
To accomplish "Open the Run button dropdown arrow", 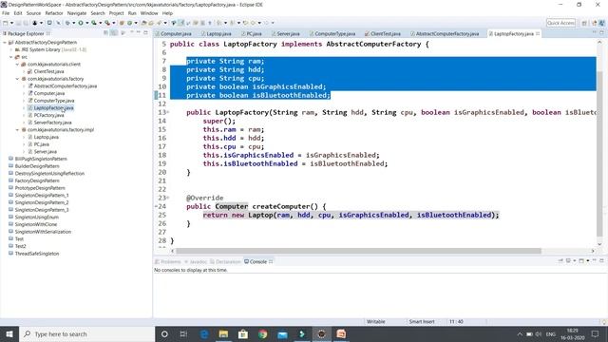I will click(87, 23).
